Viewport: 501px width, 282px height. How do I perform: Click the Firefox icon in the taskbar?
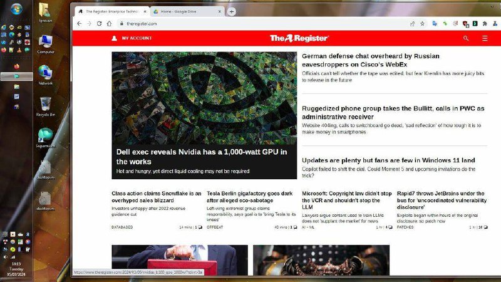(17, 66)
